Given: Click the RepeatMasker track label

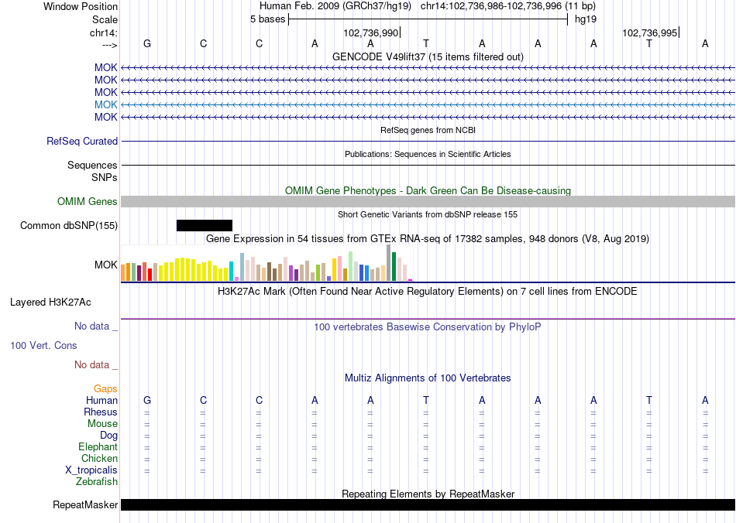Looking at the screenshot, I should tap(85, 504).
